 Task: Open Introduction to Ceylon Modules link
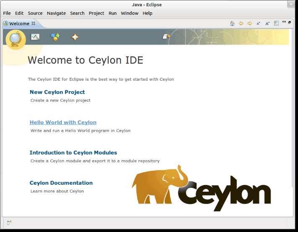pyautogui.click(x=73, y=153)
